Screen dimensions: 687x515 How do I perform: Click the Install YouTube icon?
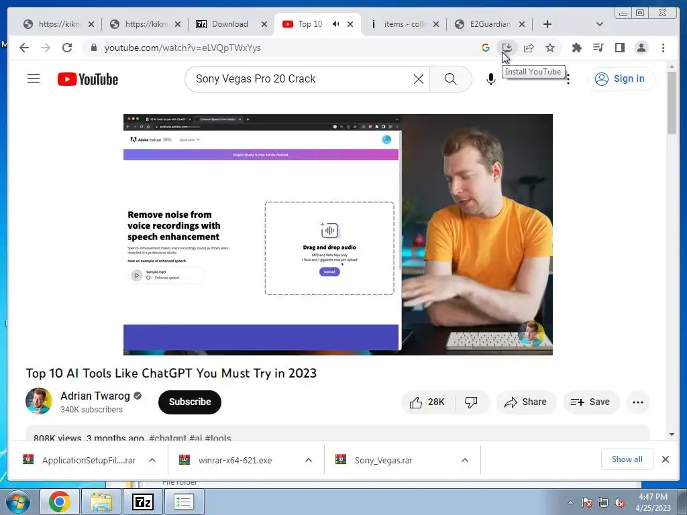(507, 48)
